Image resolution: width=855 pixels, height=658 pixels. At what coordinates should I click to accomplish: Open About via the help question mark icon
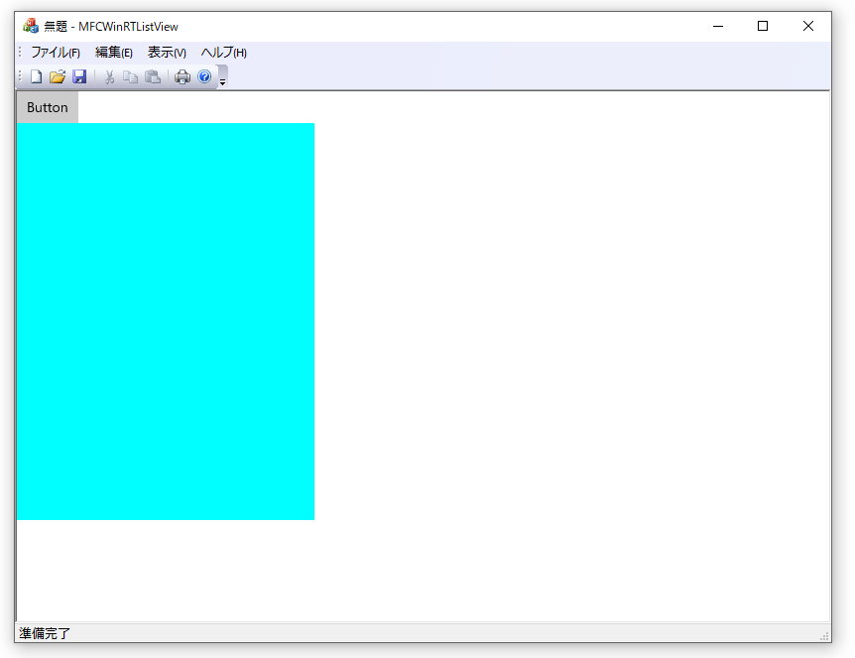click(x=204, y=76)
